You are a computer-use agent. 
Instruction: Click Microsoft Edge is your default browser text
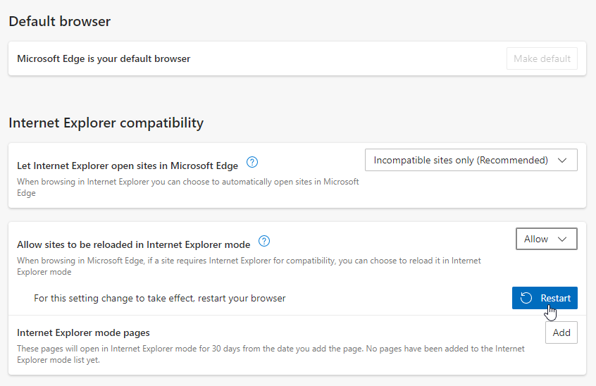point(104,58)
